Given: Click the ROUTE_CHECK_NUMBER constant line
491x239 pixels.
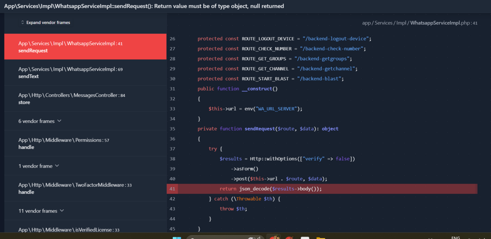Looking at the screenshot, I should coord(281,49).
